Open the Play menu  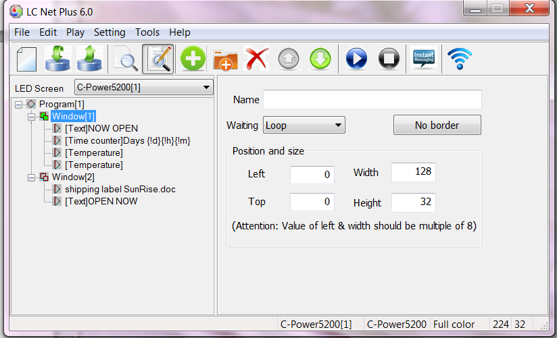click(75, 32)
